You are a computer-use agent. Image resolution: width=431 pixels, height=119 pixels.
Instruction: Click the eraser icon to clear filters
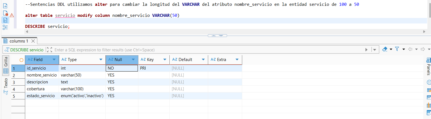384,49
